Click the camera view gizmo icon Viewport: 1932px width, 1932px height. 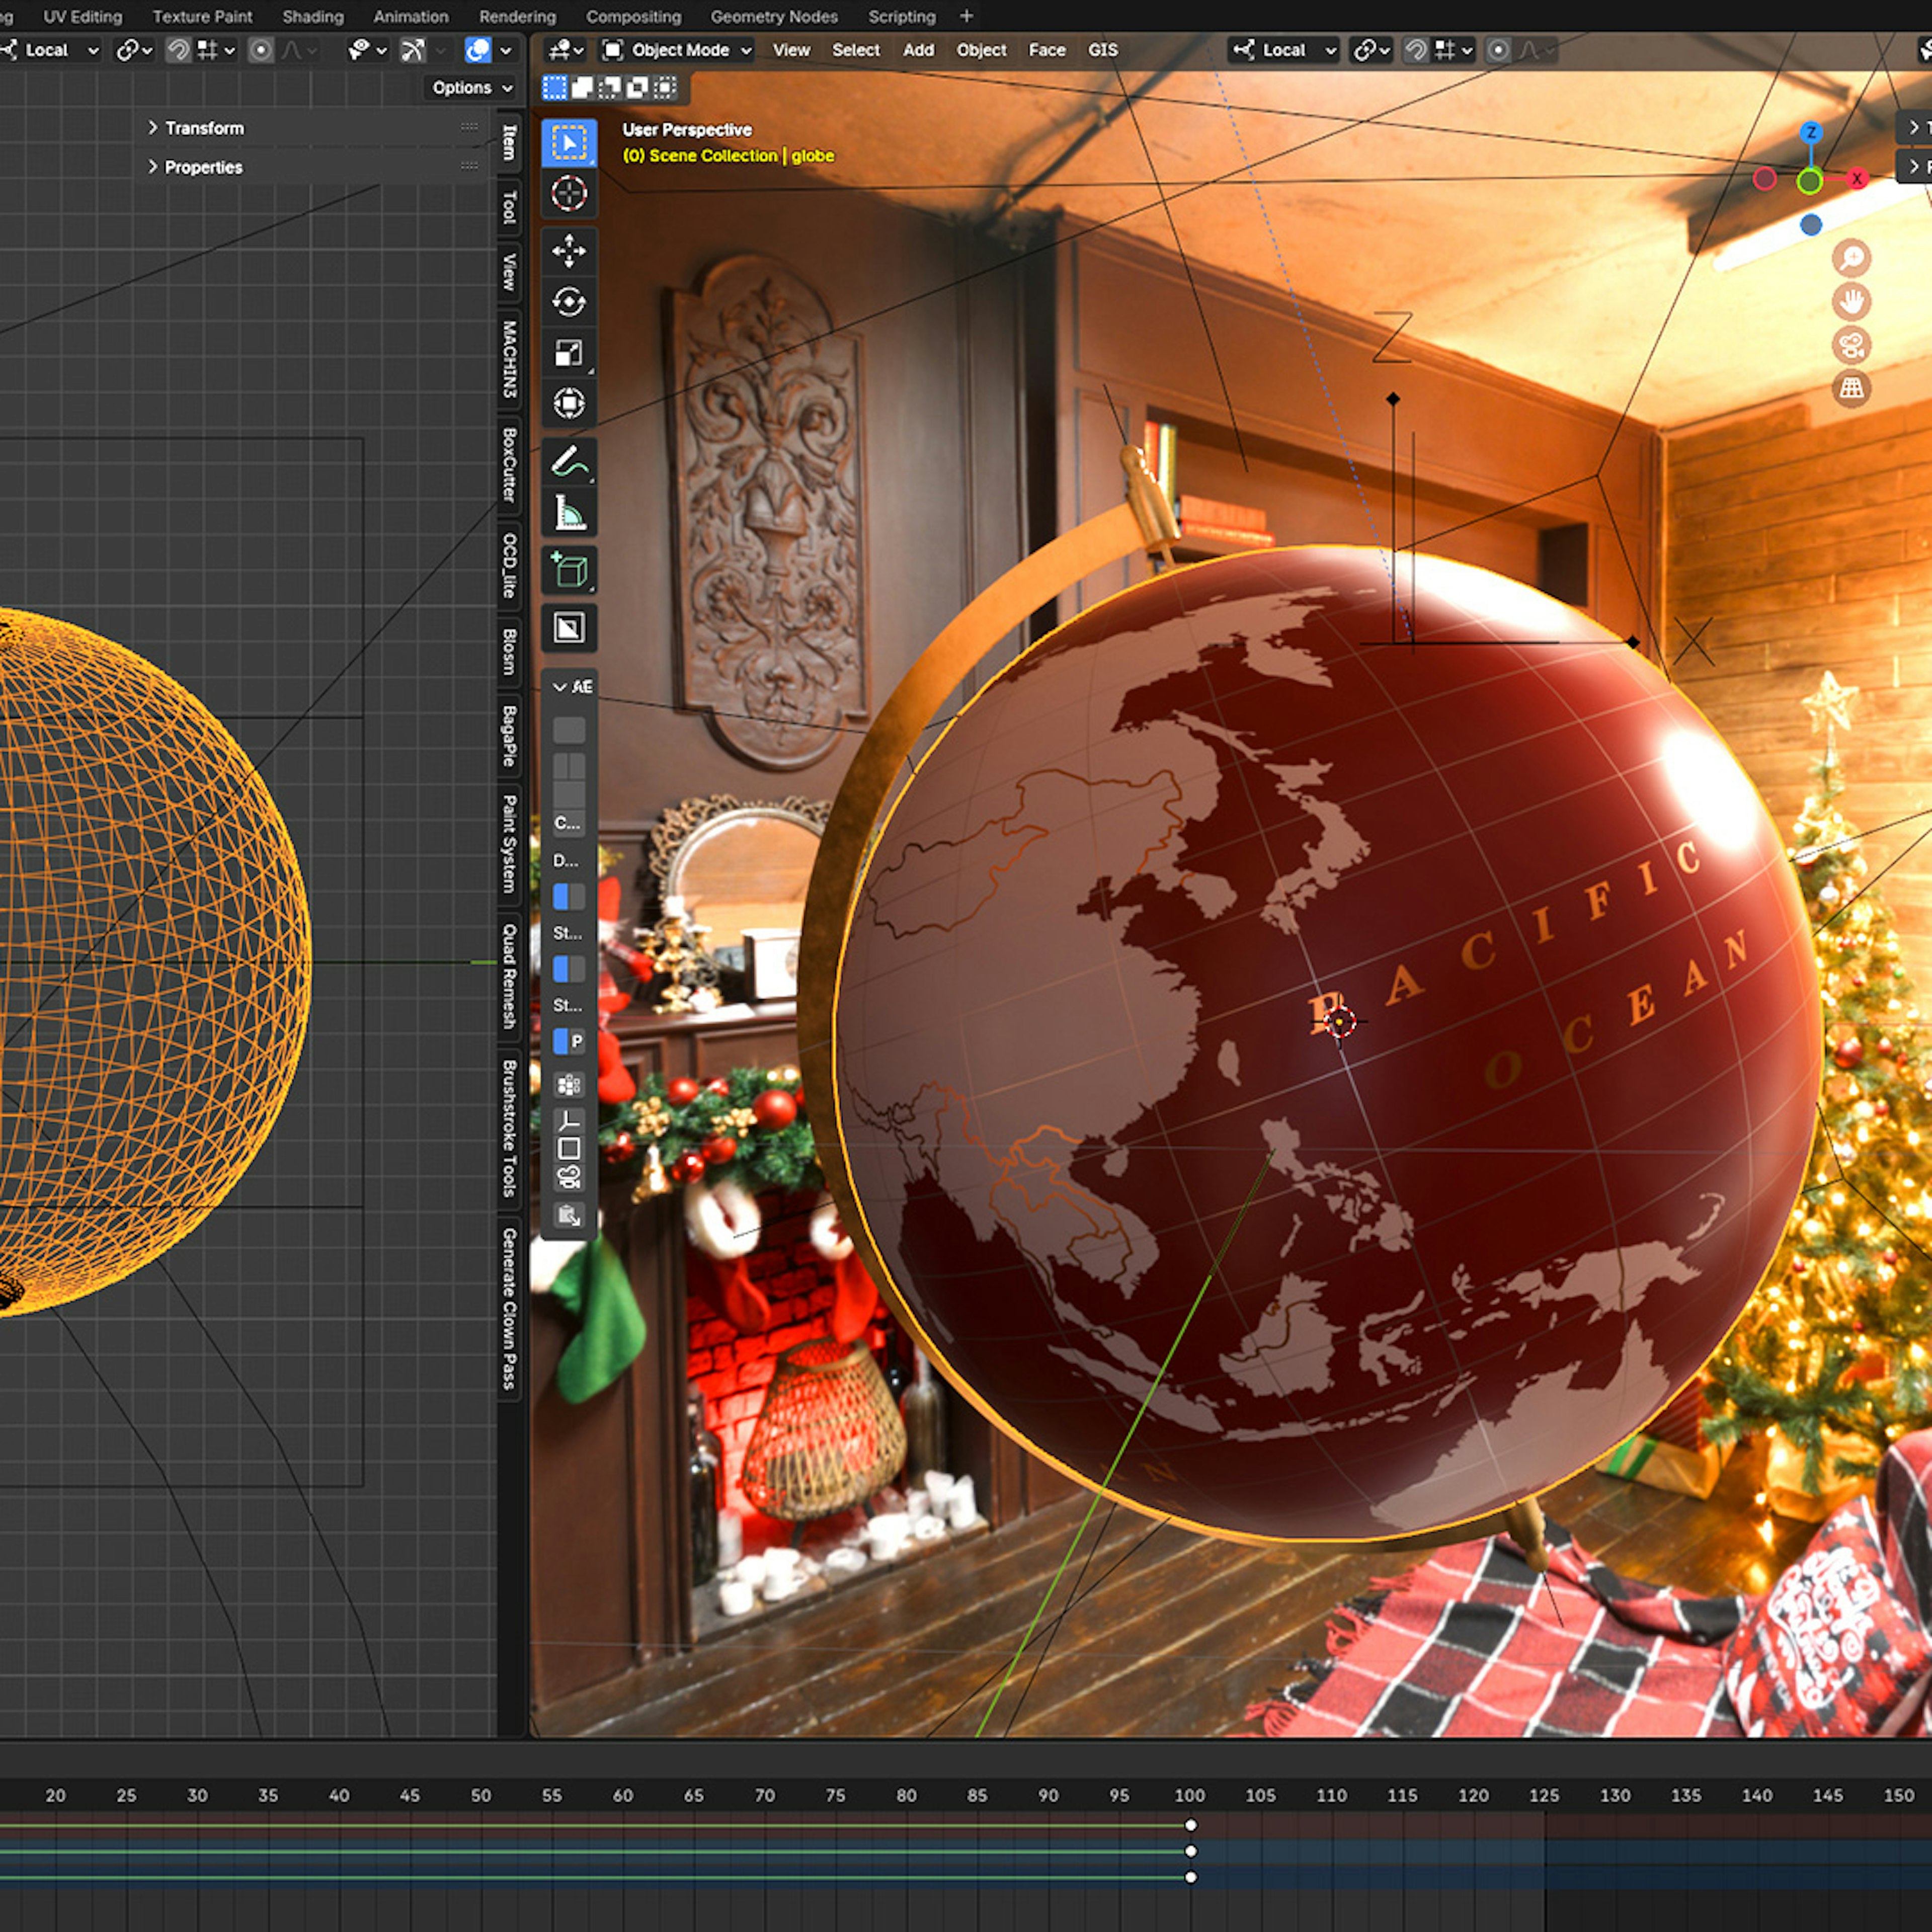click(x=1851, y=345)
